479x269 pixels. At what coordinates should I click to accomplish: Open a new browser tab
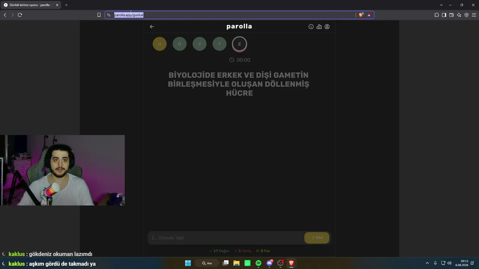tap(66, 5)
